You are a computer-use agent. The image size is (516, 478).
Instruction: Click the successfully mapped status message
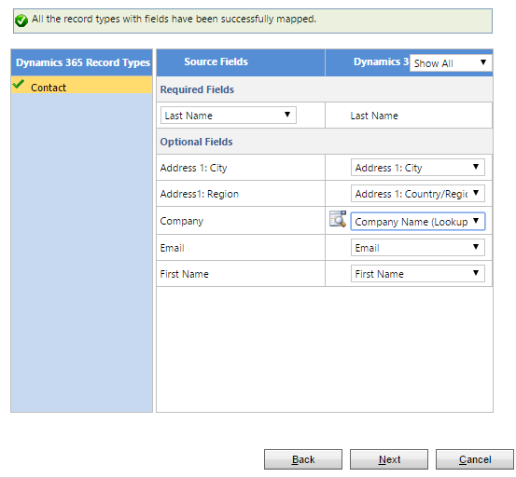[174, 19]
